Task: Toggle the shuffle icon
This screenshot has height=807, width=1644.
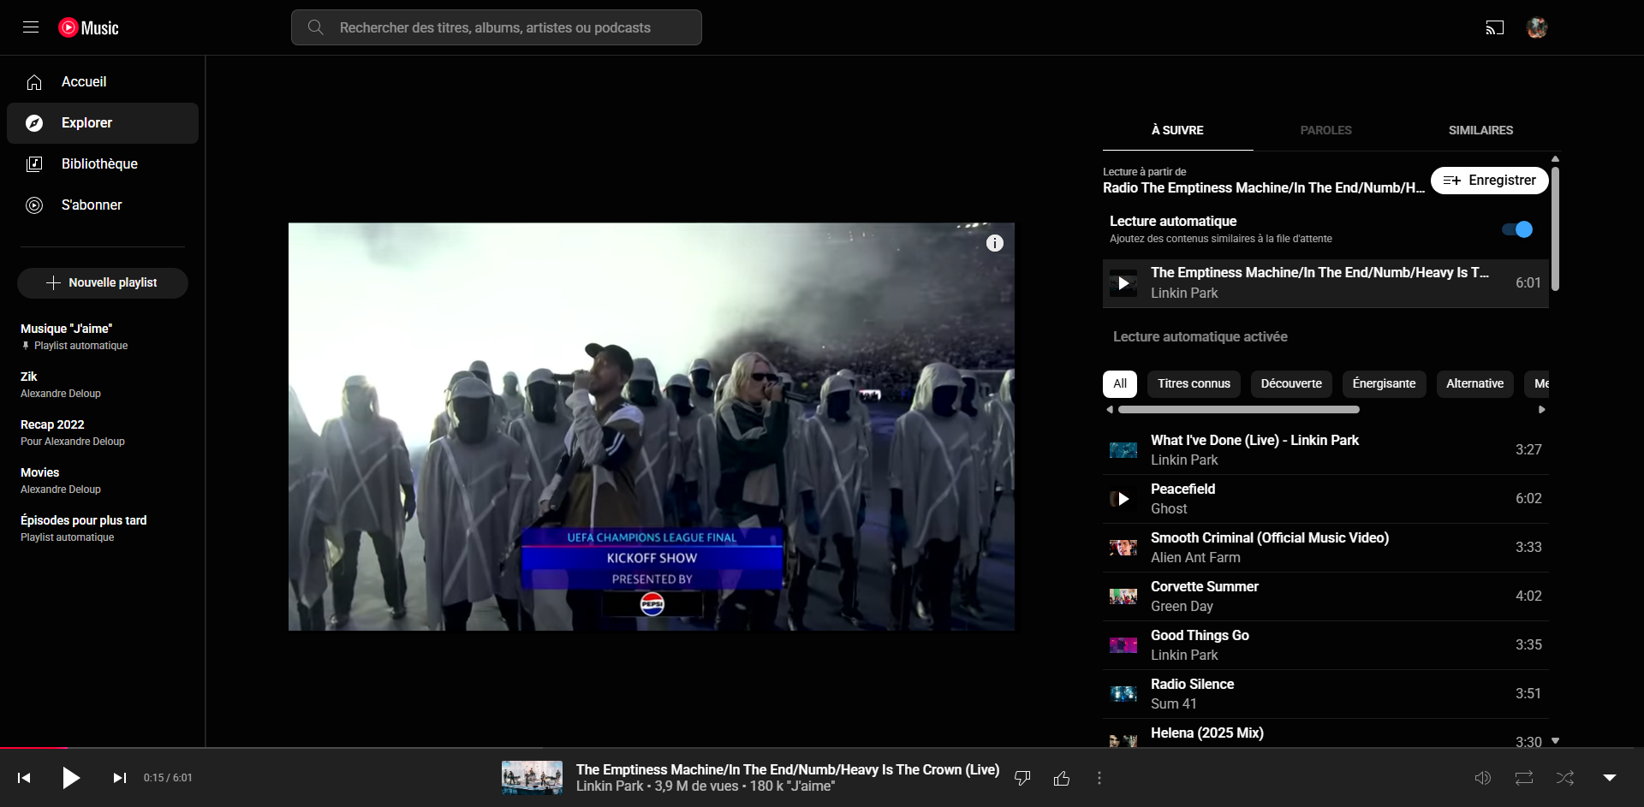Action: tap(1564, 778)
